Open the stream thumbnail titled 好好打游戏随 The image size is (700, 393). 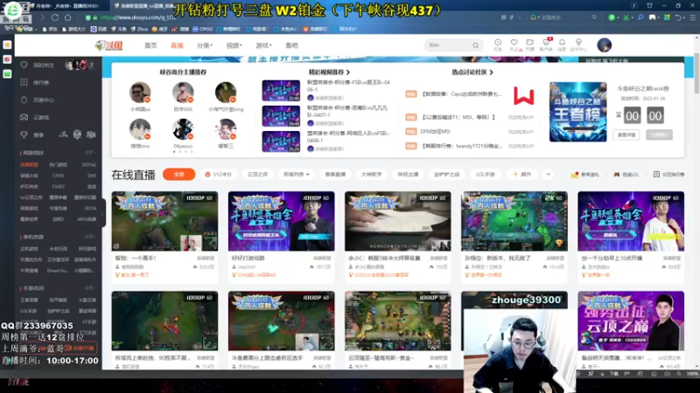281,222
